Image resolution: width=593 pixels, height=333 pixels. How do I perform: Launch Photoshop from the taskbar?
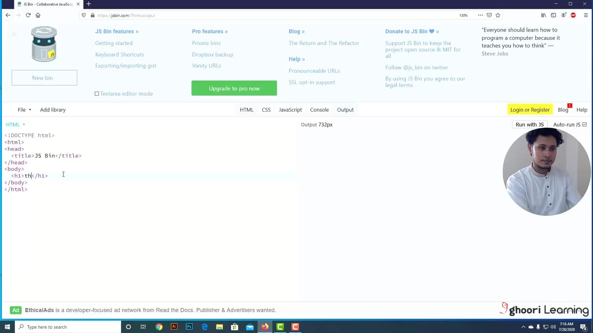click(189, 327)
